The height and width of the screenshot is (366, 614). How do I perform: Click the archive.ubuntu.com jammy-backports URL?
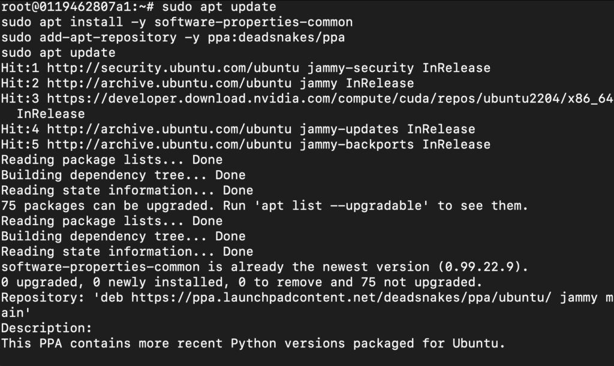click(169, 144)
